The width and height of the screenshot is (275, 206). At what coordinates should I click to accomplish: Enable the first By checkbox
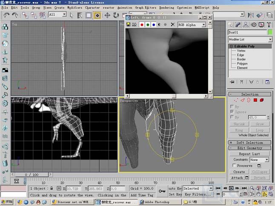tap(232, 107)
